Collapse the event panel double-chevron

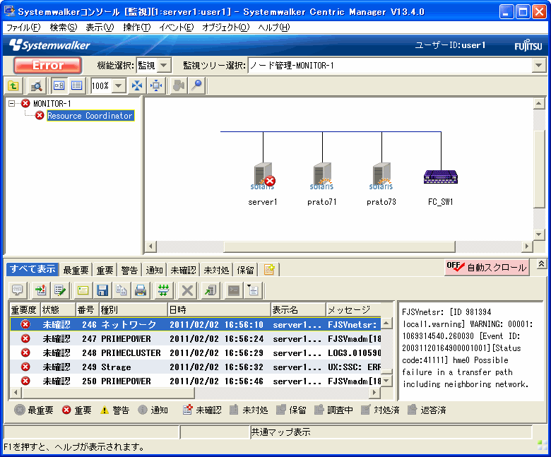[x=541, y=264]
